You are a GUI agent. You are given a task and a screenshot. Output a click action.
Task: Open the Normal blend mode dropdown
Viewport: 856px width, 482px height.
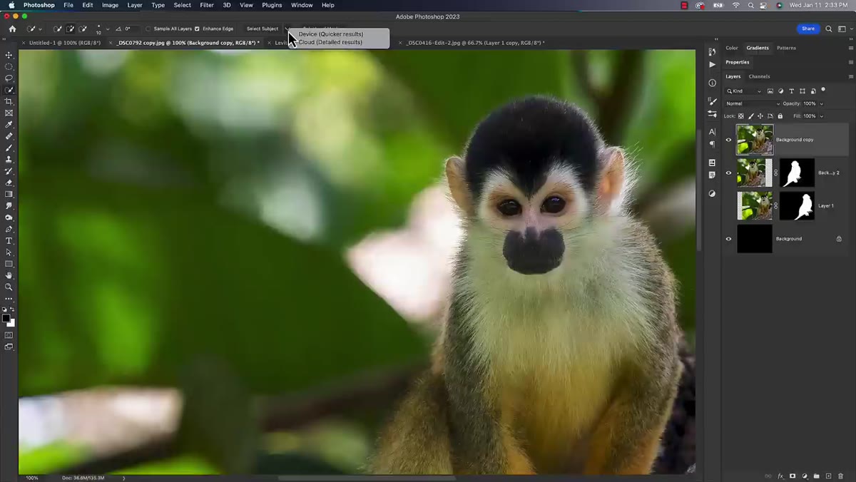(753, 103)
